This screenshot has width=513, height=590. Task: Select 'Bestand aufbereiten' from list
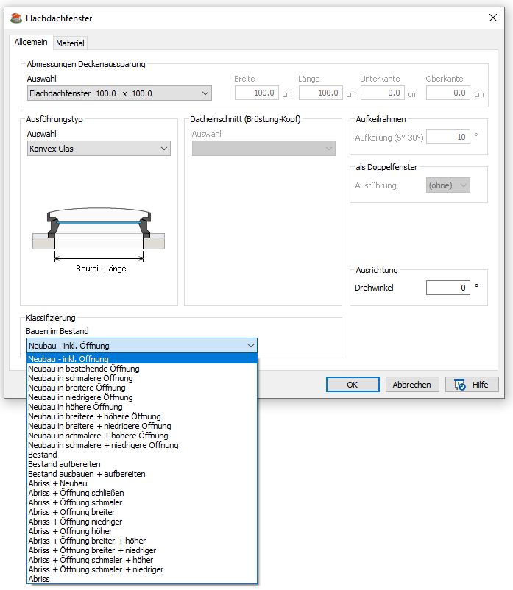64,464
